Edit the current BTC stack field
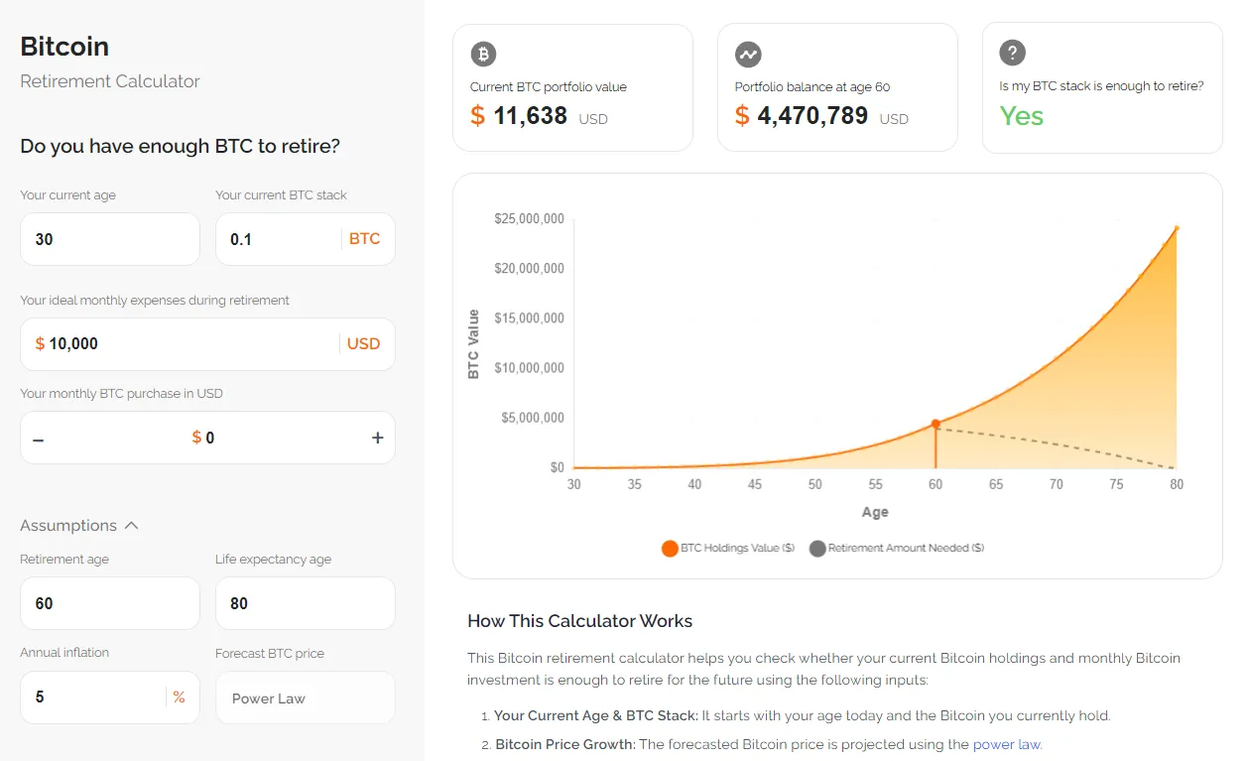This screenshot has width=1249, height=761. click(306, 239)
